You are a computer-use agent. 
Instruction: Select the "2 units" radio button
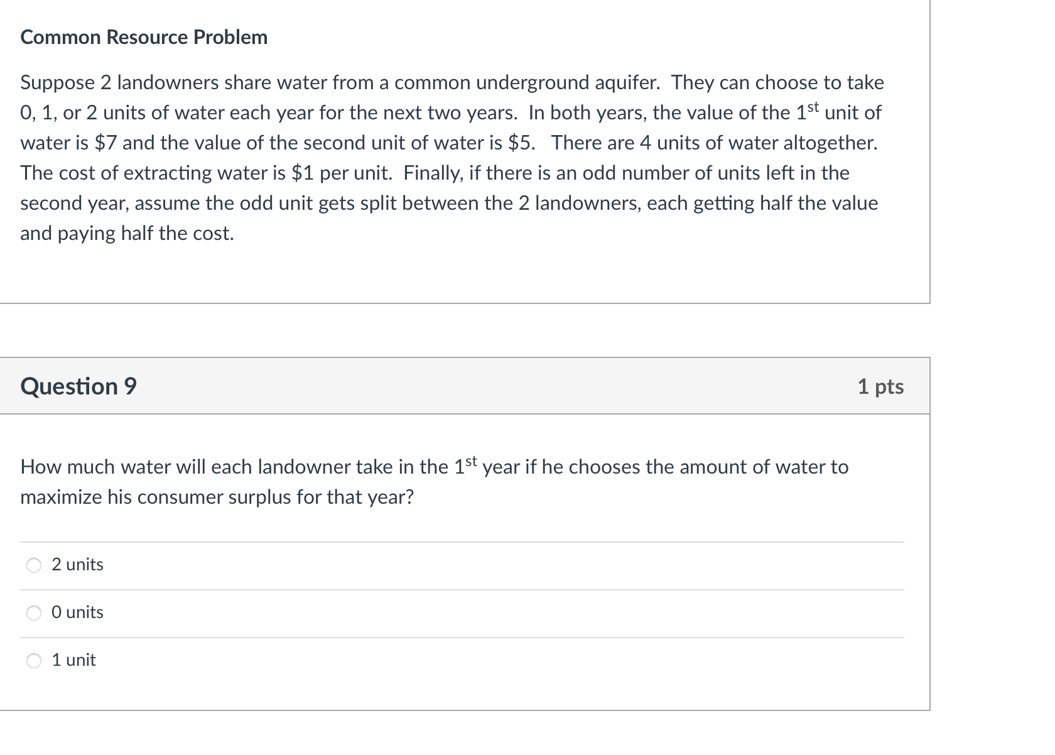click(33, 565)
